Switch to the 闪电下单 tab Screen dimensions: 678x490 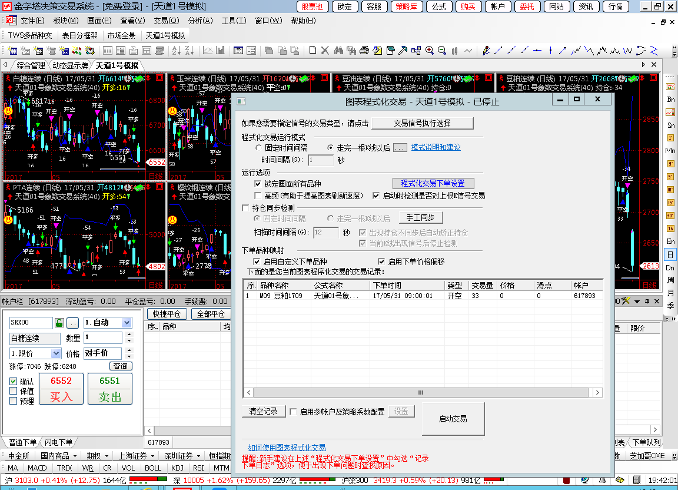58,442
